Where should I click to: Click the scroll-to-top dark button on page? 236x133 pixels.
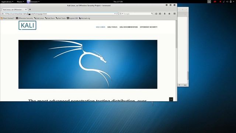(171, 99)
